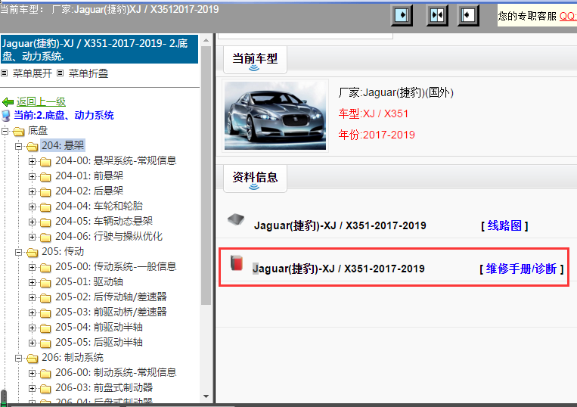Viewport: 577px width, 407px height.
Task: Collapse the 205: 传动 node
Action: [x=18, y=252]
